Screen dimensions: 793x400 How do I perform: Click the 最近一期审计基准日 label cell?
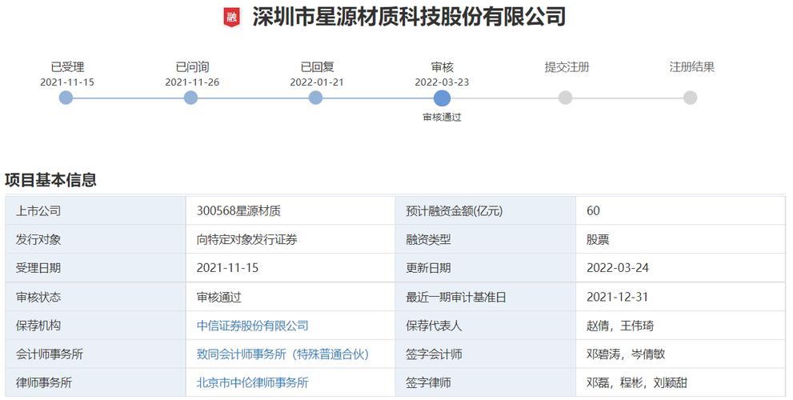pyautogui.click(x=486, y=297)
